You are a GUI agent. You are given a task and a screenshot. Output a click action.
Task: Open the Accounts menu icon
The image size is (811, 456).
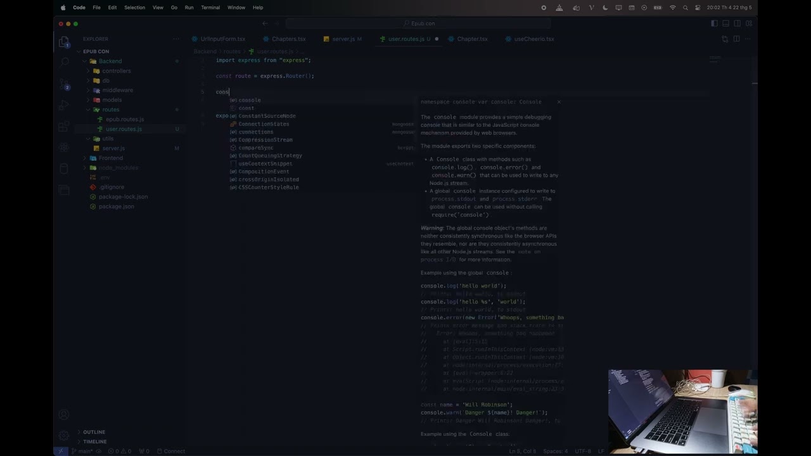click(x=64, y=415)
